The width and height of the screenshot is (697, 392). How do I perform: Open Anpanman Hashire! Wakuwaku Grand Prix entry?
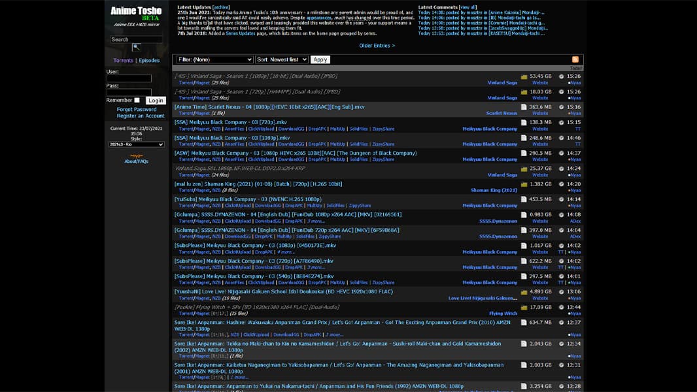[x=342, y=325]
